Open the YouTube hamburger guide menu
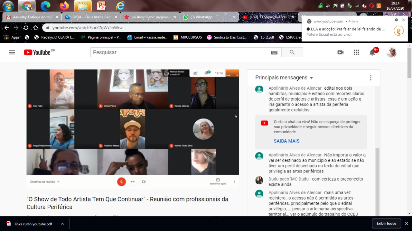 coord(12,52)
